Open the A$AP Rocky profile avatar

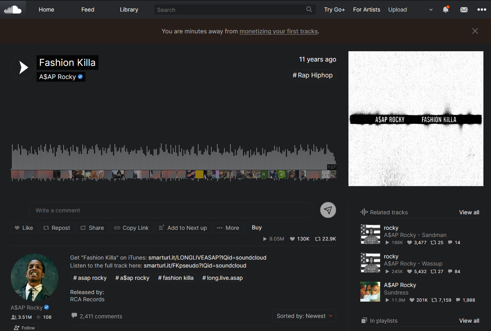(x=35, y=277)
